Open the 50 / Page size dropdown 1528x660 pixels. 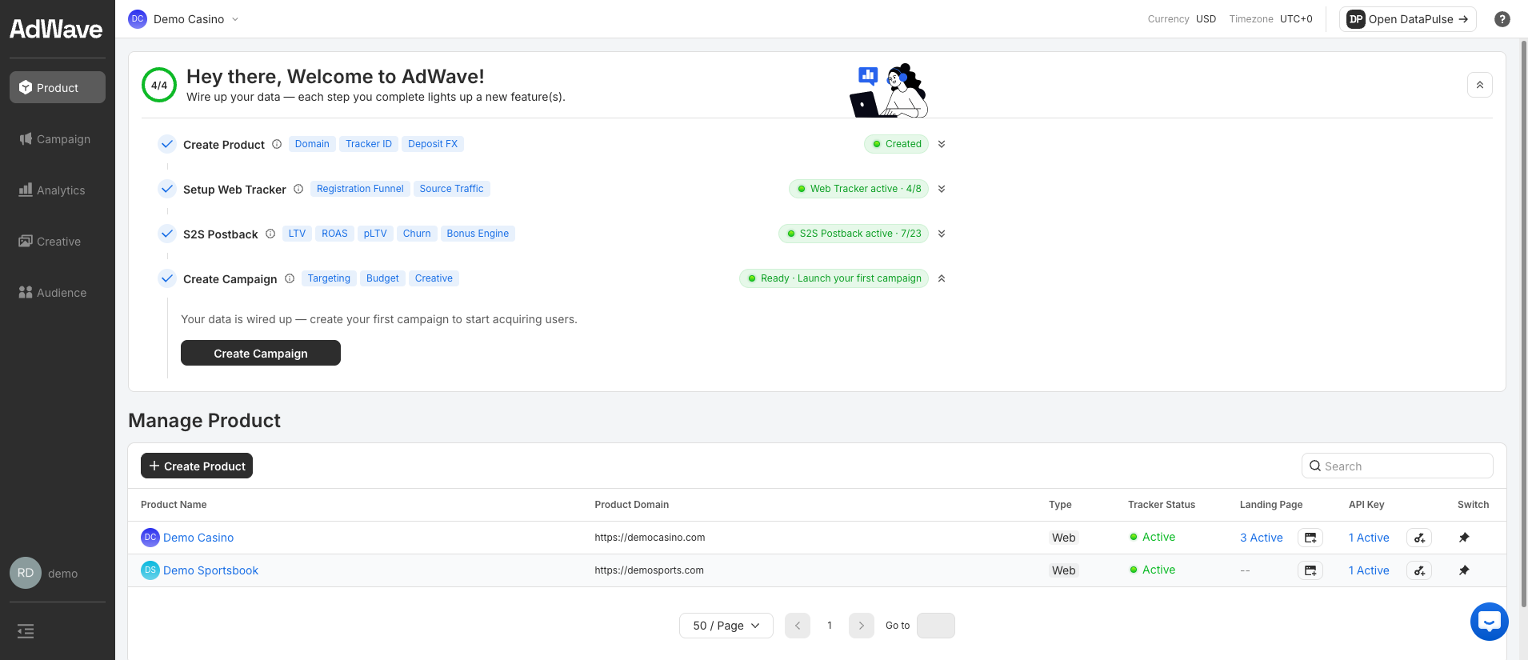pyautogui.click(x=726, y=626)
